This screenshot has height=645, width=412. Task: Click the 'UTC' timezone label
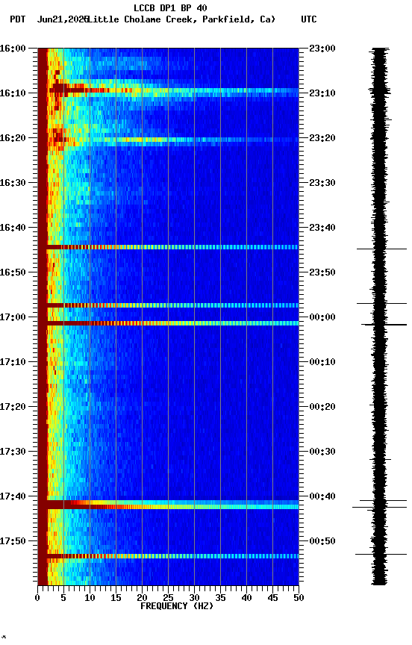point(309,19)
